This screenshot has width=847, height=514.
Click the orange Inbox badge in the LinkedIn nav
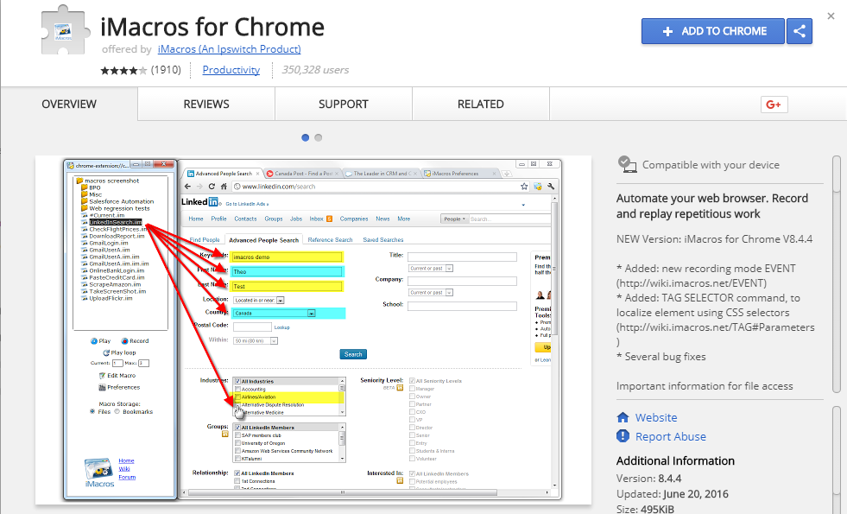[x=329, y=219]
